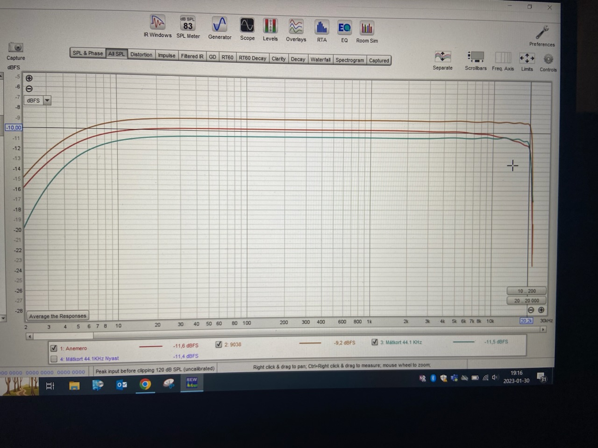Zoom in horizontal axis plus icon
Screen dimensions: 598x448
coord(541,310)
